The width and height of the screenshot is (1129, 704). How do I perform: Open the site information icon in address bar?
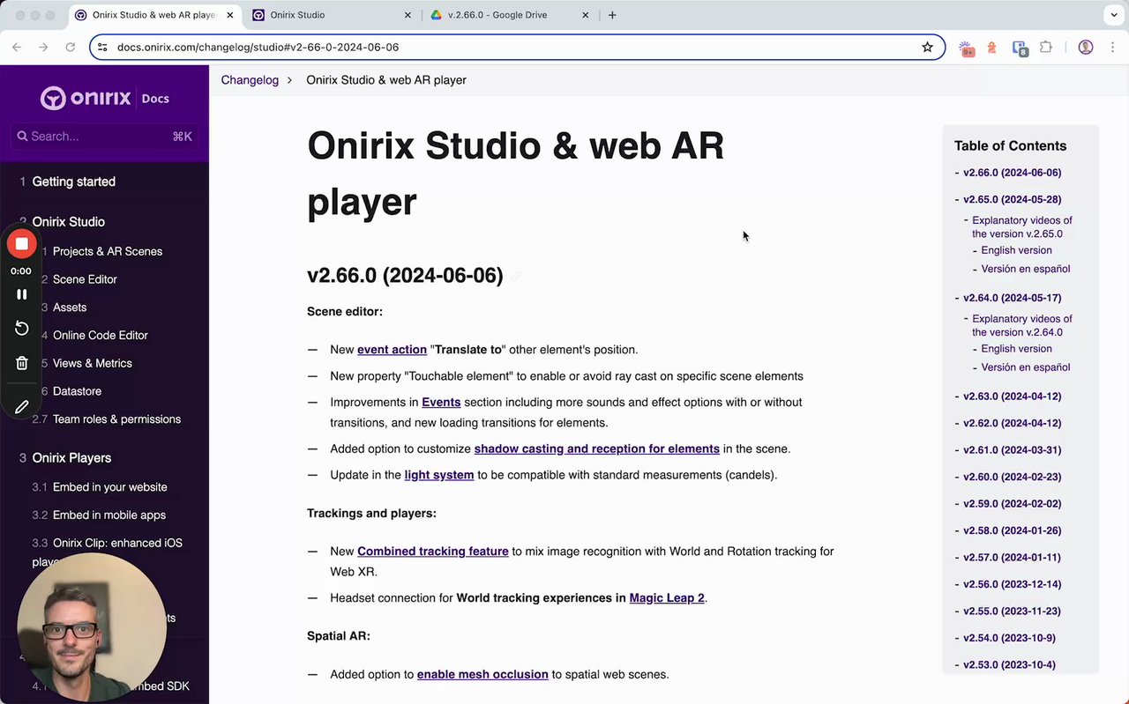(x=102, y=47)
